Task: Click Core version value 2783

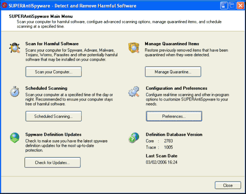Action: click(169, 141)
